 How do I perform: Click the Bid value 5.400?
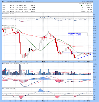(21, 9)
